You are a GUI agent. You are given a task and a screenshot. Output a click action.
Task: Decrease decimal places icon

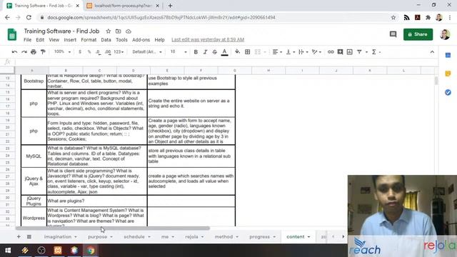pyautogui.click(x=99, y=52)
